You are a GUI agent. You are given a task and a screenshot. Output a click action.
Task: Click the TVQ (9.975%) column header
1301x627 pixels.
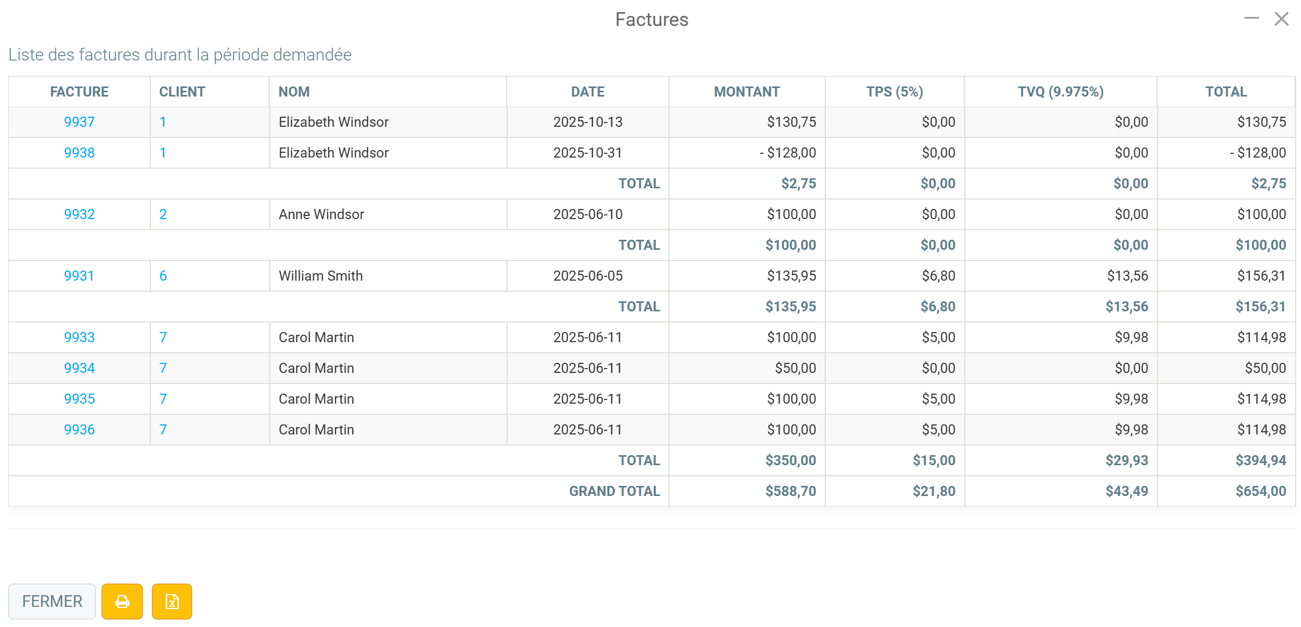tap(1060, 92)
